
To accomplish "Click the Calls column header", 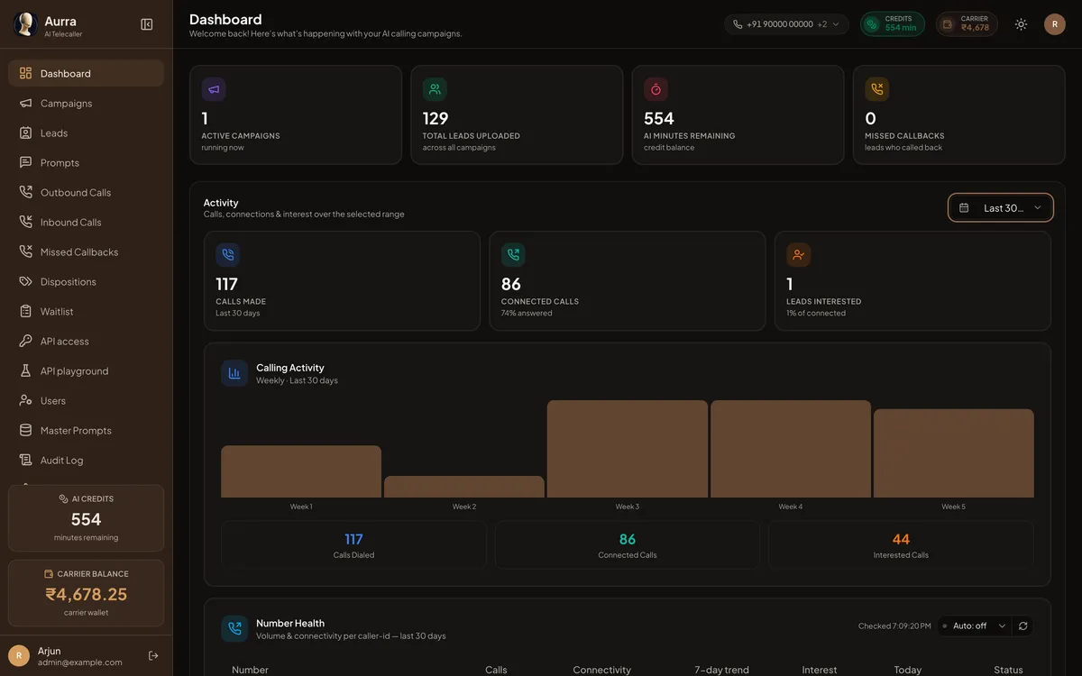I will pos(496,670).
